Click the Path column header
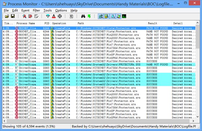202x131 pixels. point(81,23)
